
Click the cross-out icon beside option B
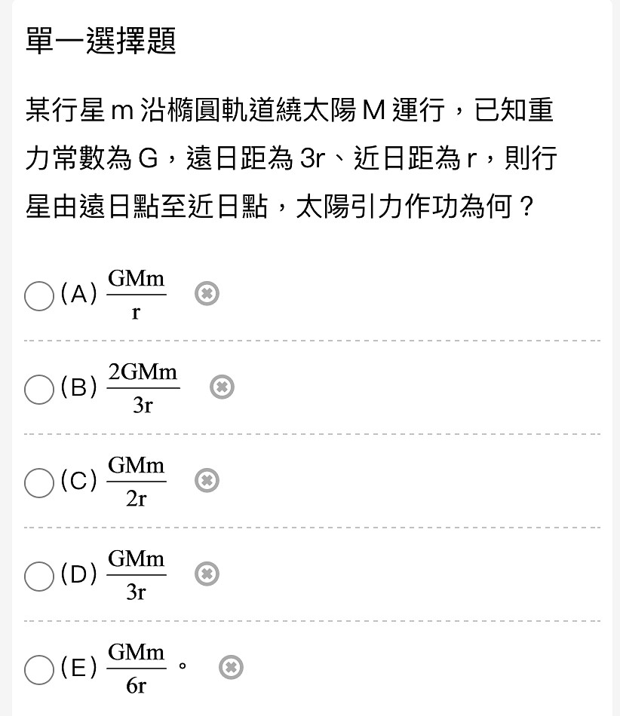(x=222, y=387)
